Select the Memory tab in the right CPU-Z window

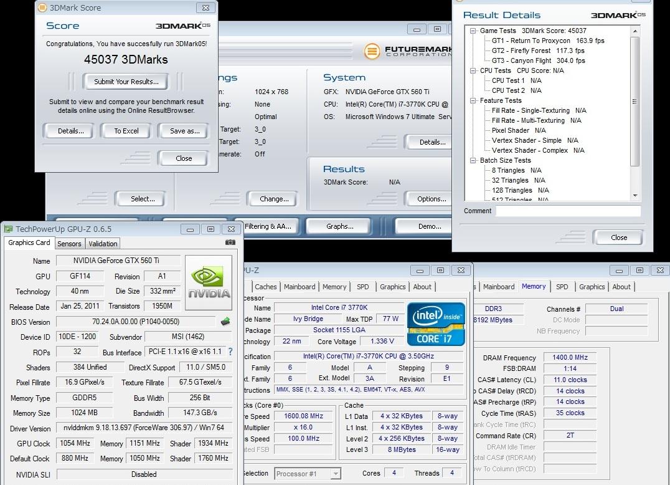click(534, 286)
